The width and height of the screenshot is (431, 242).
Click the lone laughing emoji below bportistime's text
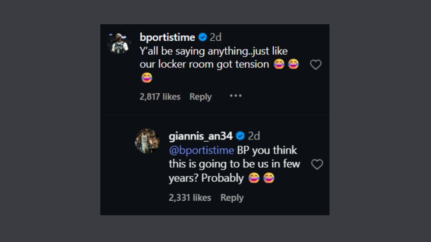[147, 78]
